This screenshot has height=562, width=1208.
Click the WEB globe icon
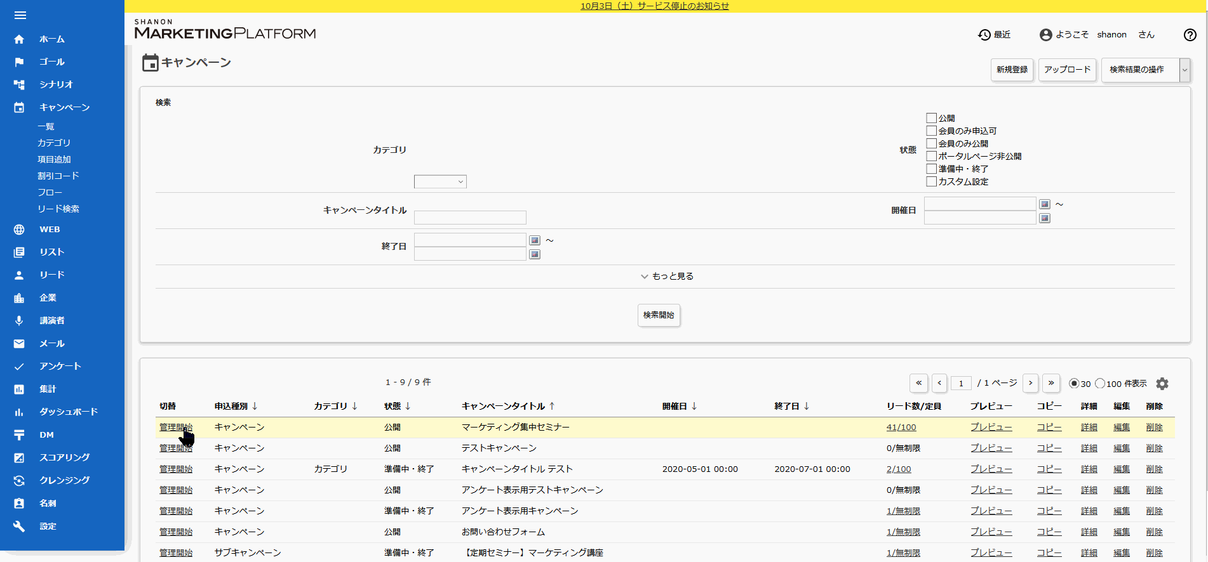click(19, 230)
